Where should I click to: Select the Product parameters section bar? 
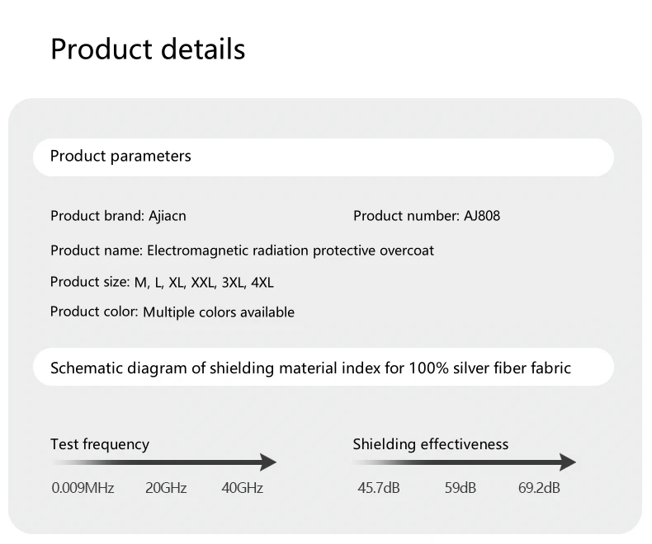[323, 157]
